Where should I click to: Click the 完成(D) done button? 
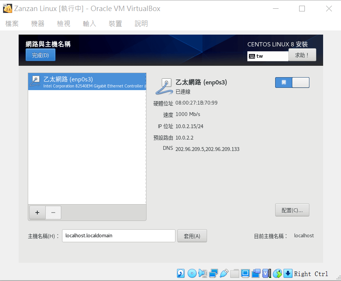40,55
